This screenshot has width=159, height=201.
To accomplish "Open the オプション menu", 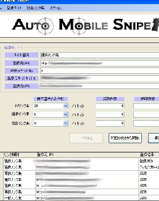I will [x=56, y=8].
